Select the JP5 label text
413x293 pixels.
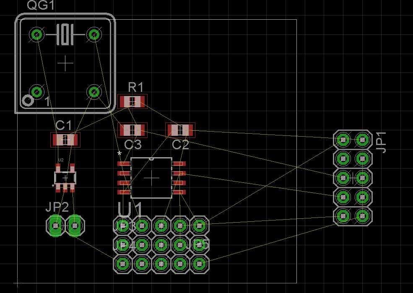(197, 245)
